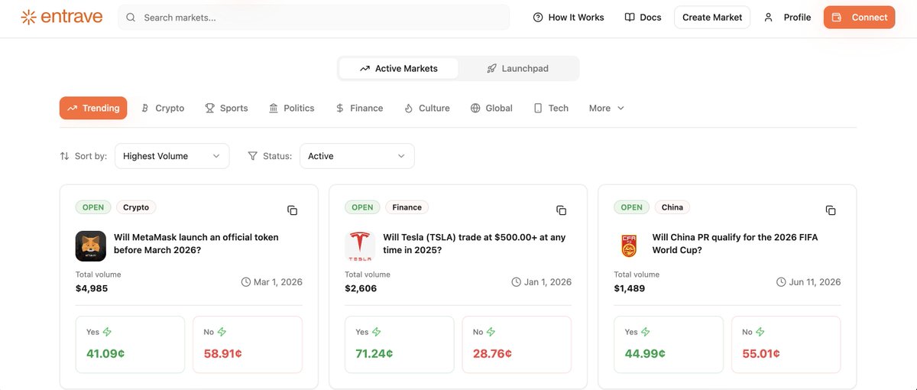Select the Trending category
Screen dimensions: 917x390
pos(93,108)
